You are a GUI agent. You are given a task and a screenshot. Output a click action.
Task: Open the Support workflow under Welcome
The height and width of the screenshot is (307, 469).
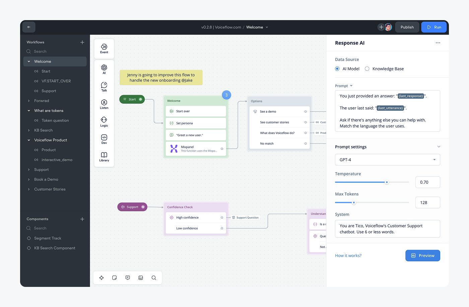(x=49, y=91)
